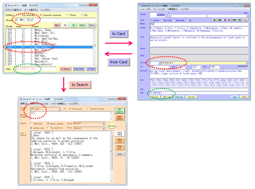Open the Target Field JPcode dropdown

[59, 109]
